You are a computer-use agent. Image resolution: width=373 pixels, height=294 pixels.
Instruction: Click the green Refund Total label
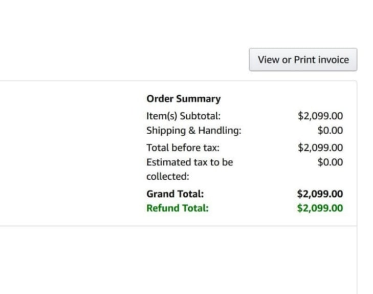point(177,208)
